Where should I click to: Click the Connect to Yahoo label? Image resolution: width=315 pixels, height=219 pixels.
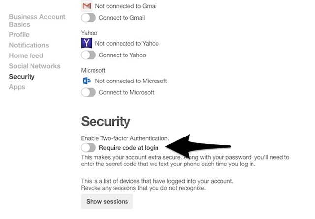coord(123,55)
